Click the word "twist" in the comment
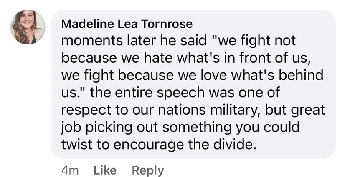Screen dimensions: 350x177 (x=76, y=146)
